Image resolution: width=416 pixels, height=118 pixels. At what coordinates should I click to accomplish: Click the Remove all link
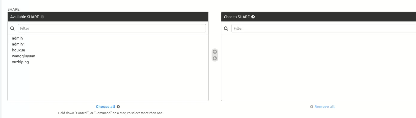pos(324,107)
